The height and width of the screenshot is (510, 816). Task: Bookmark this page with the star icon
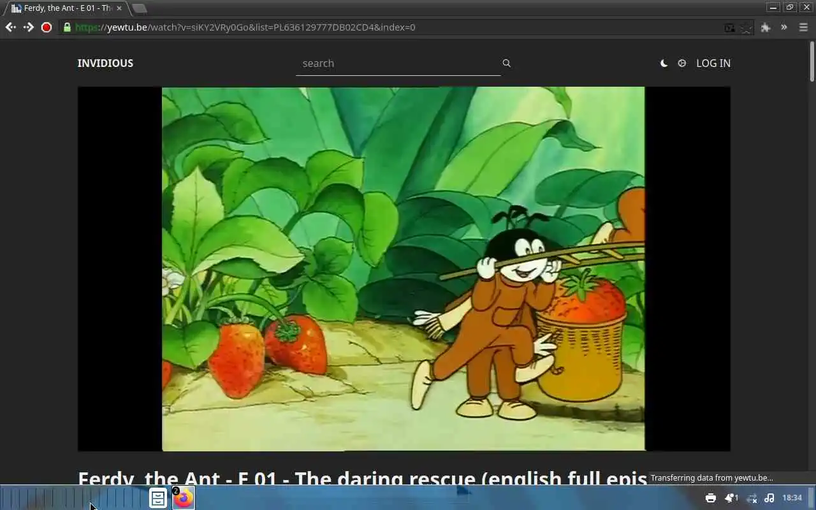pos(746,27)
